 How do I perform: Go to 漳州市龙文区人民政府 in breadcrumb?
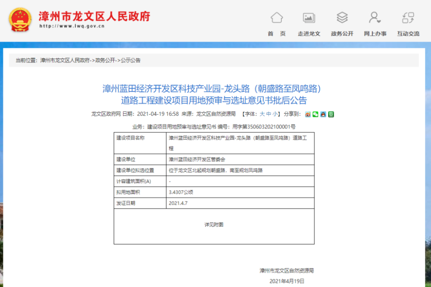[65, 60]
